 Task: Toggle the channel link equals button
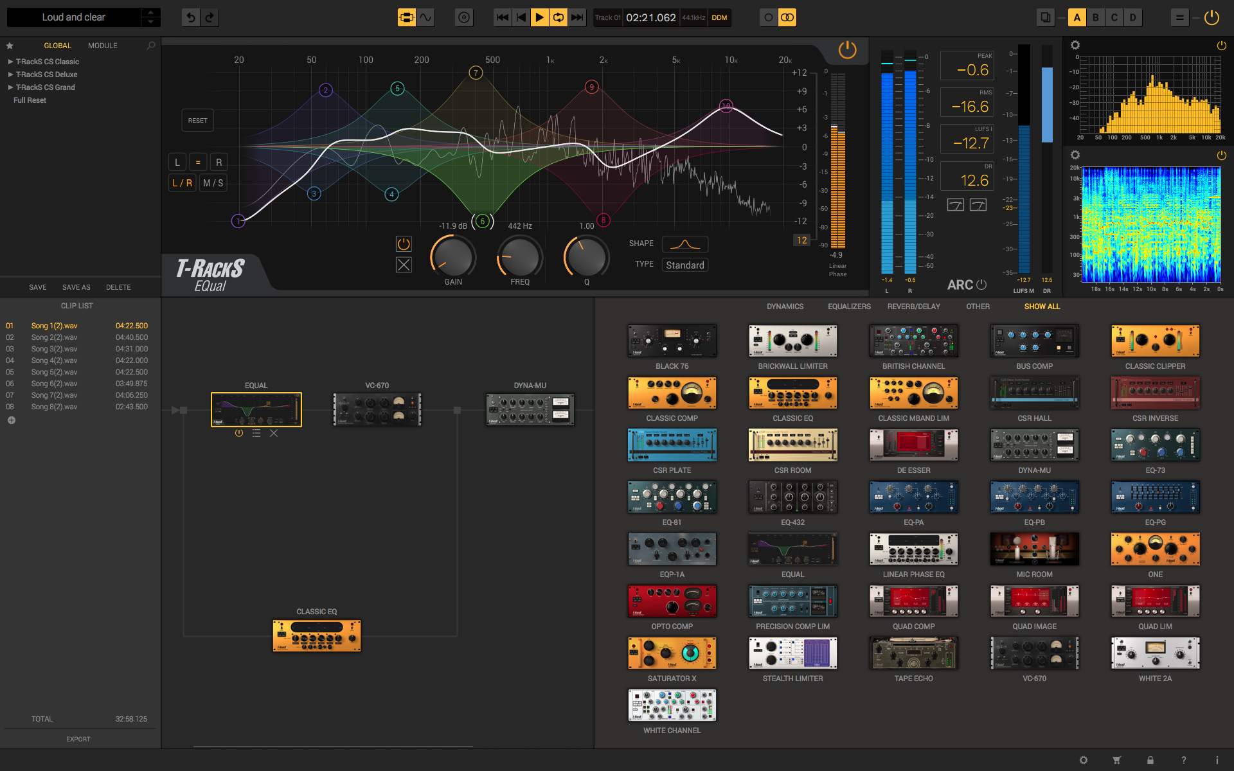tap(198, 163)
